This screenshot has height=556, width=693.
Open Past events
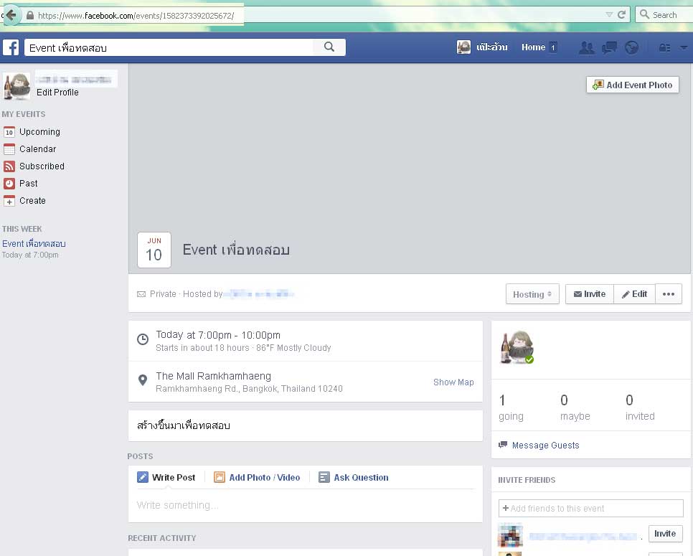tap(28, 184)
